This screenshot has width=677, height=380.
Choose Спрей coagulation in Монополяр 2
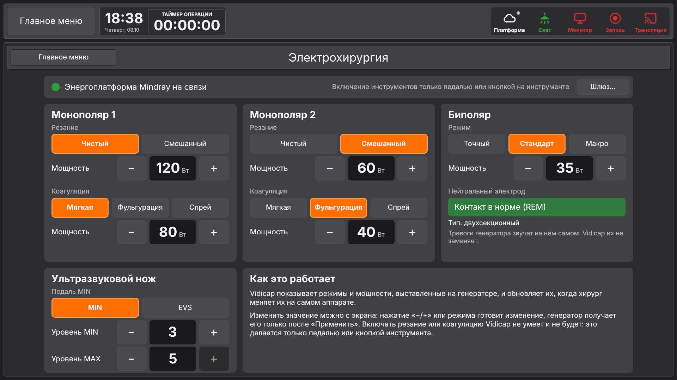click(399, 208)
